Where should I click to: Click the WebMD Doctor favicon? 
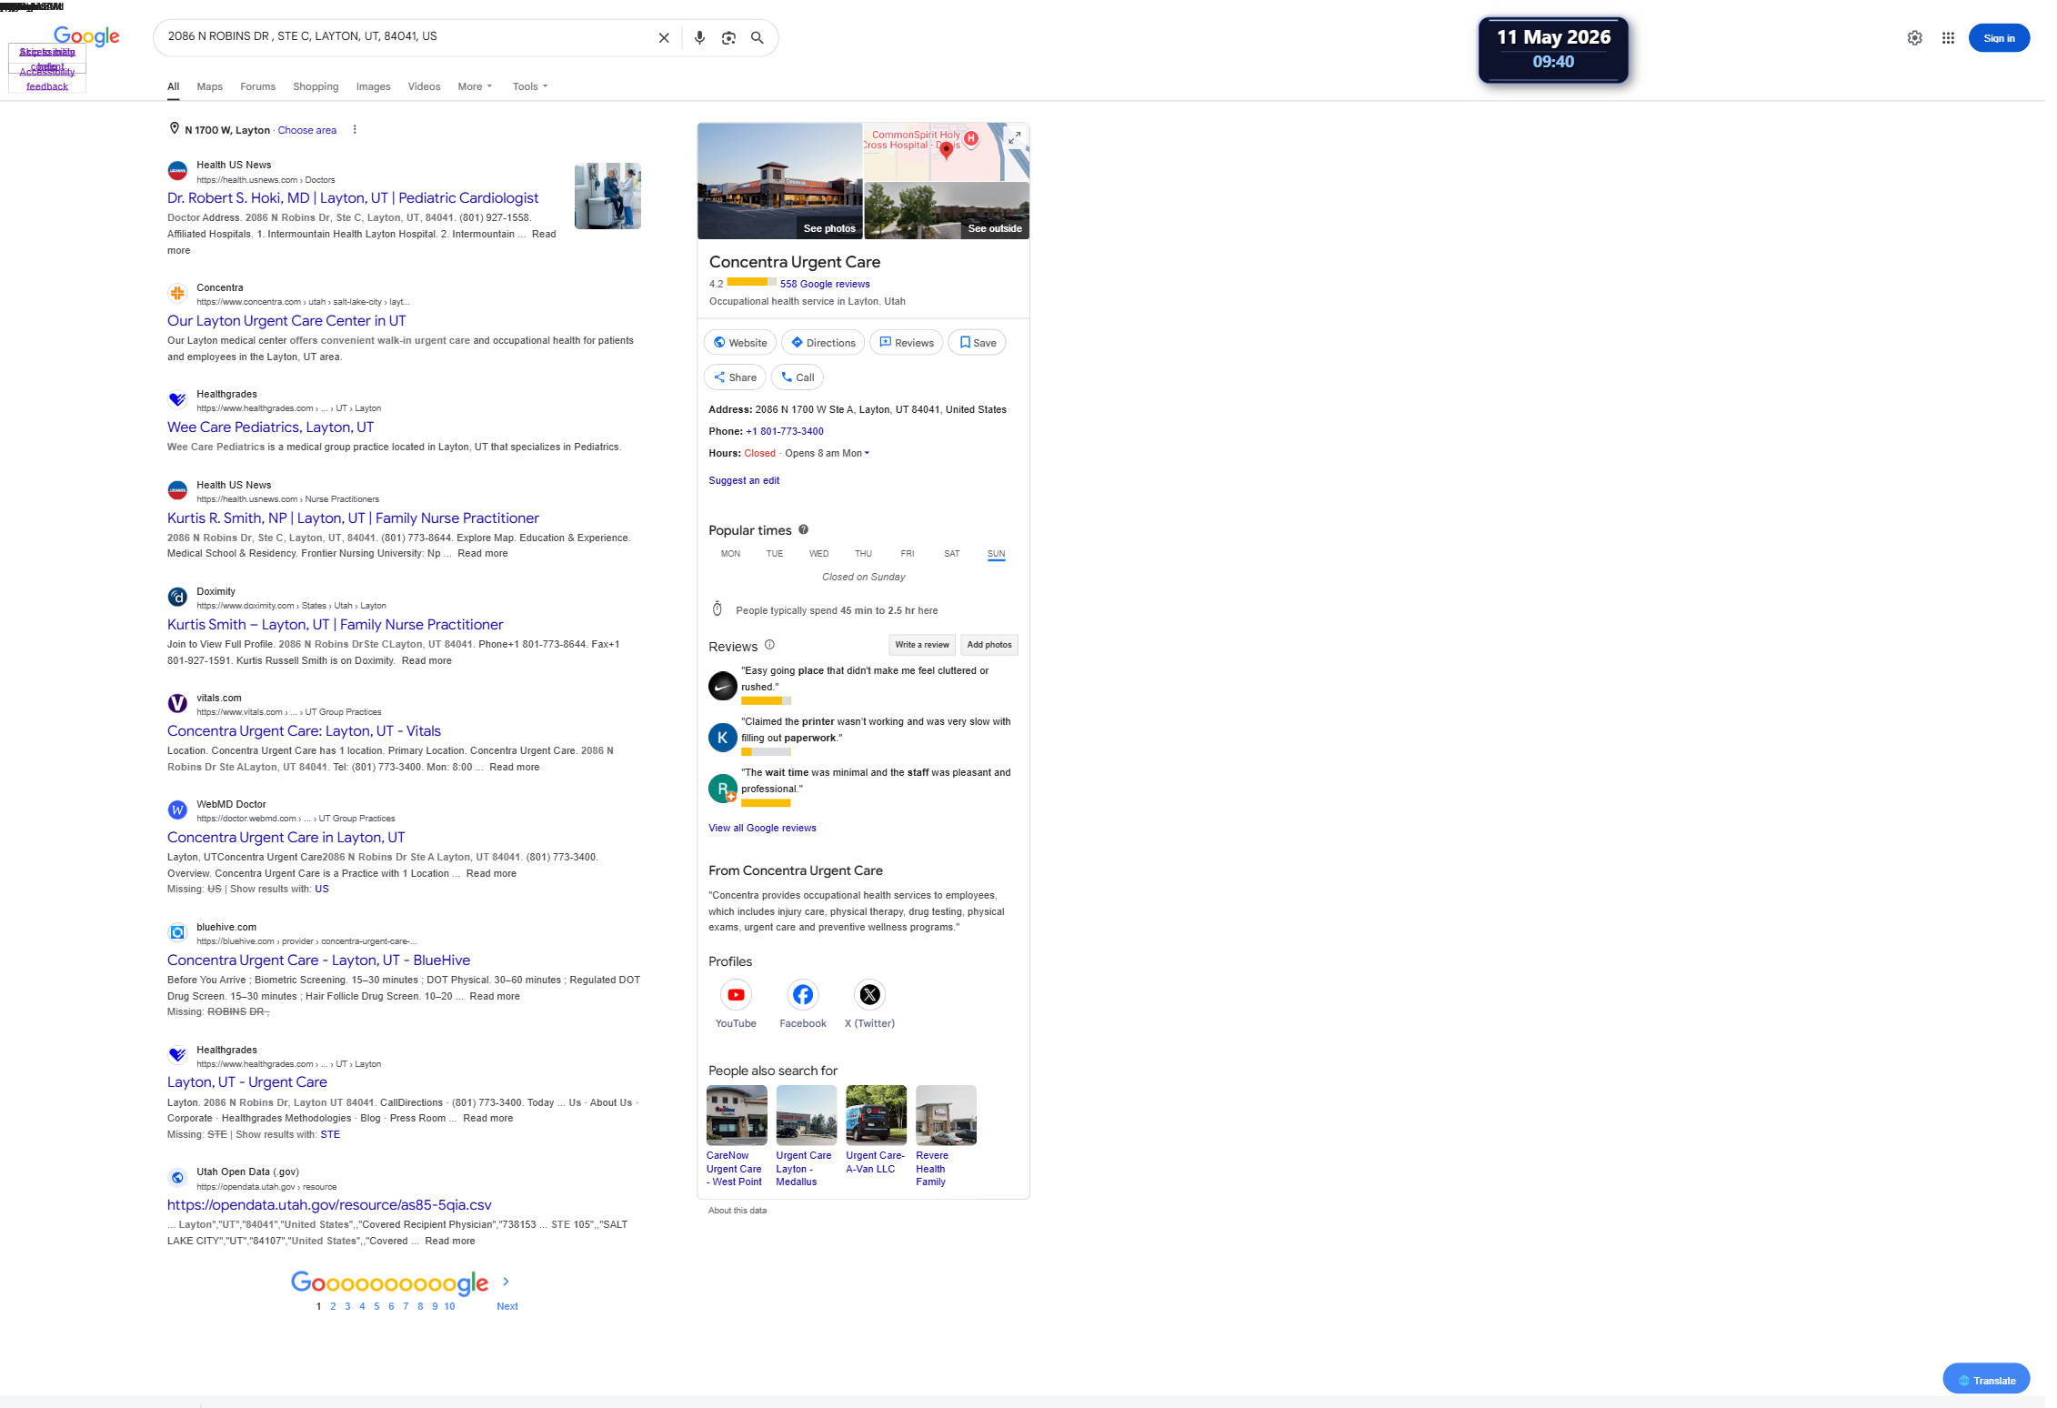177,810
